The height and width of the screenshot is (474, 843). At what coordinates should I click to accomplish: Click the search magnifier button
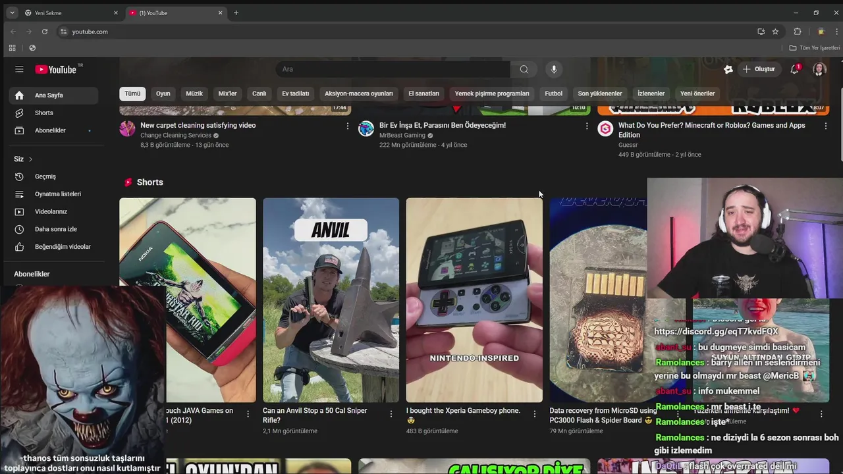[524, 69]
